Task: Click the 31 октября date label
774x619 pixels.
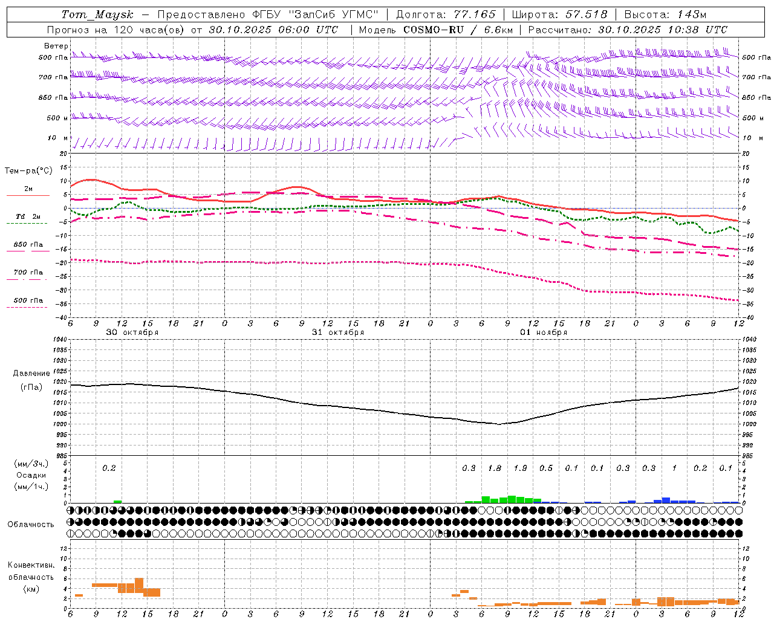Action: [x=338, y=332]
